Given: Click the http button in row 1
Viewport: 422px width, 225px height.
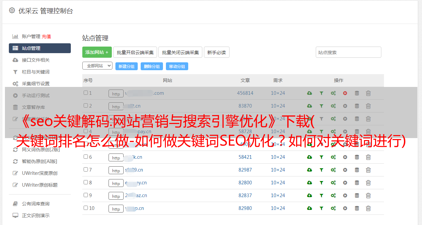Looking at the screenshot, I should coord(116,93).
